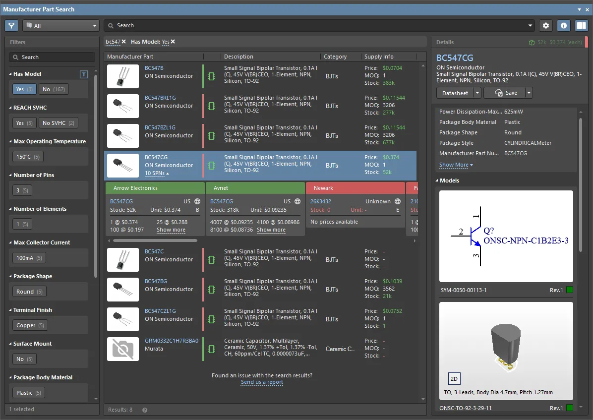
Task: Sort by Category column header
Action: [335, 57]
